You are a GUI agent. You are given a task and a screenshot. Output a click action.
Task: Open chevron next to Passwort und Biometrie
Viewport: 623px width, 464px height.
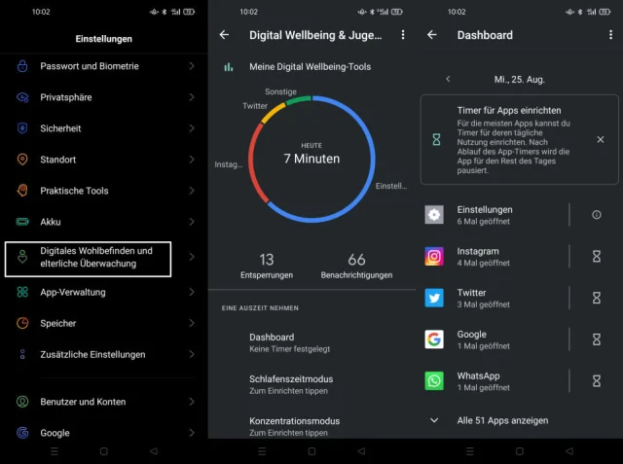click(x=192, y=66)
